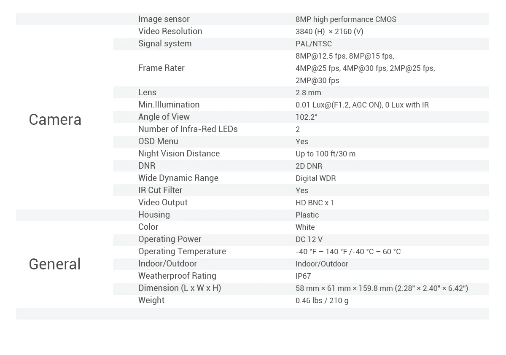Select the Frame Rater label
Image resolution: width=506 pixels, height=355 pixels.
(161, 68)
